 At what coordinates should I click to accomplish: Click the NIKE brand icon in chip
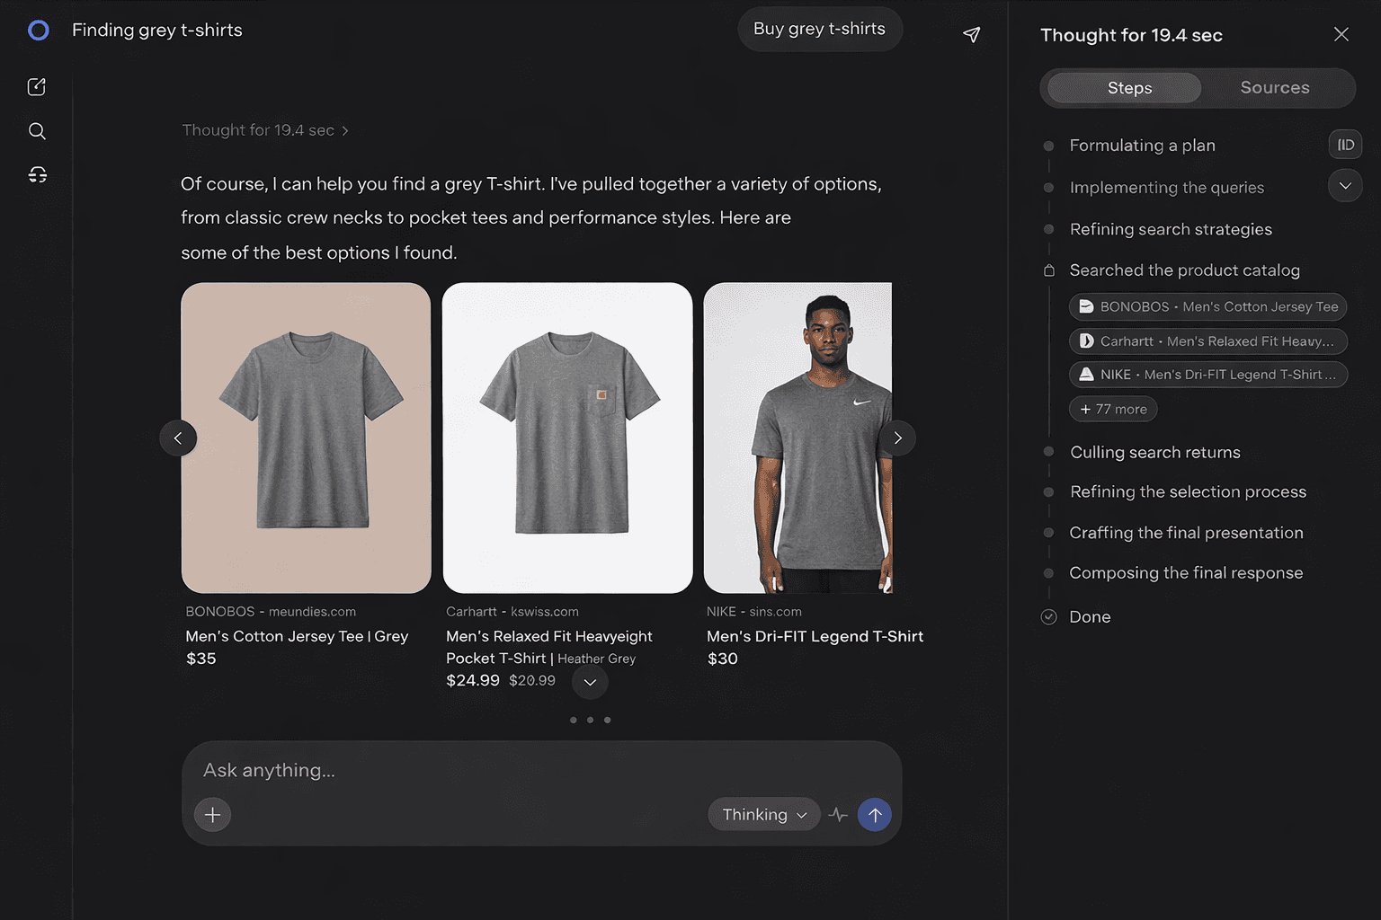tap(1086, 375)
